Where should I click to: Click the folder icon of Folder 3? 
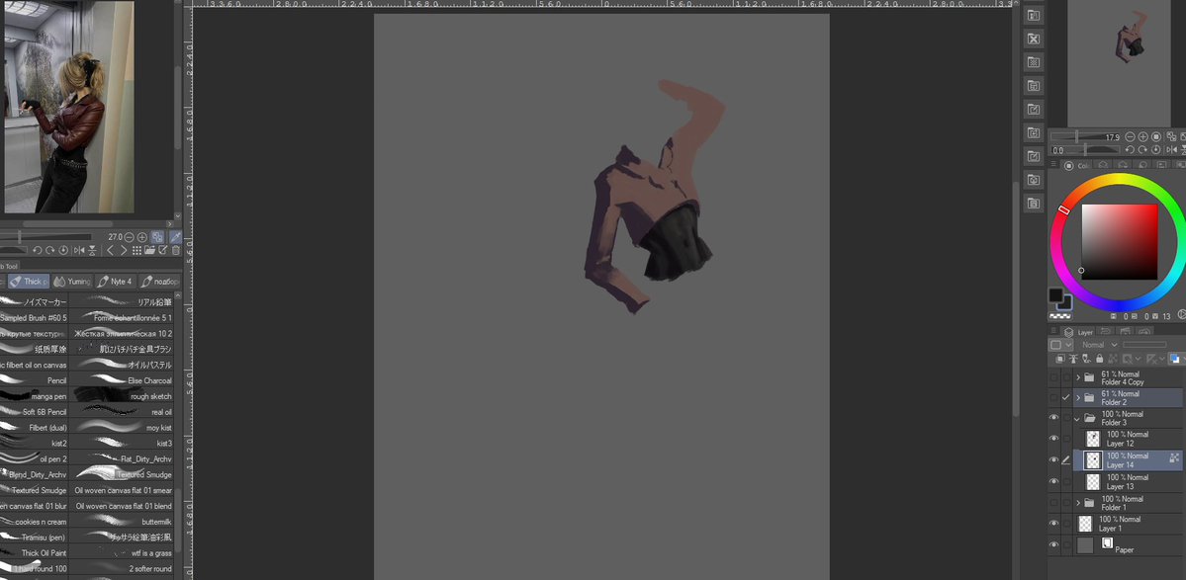1089,418
